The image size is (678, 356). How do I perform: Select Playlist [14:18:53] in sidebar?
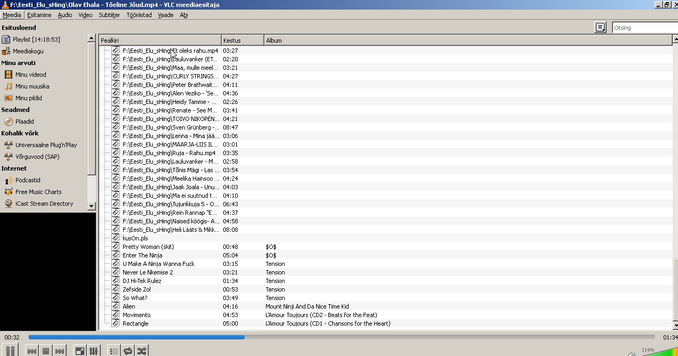tap(36, 39)
